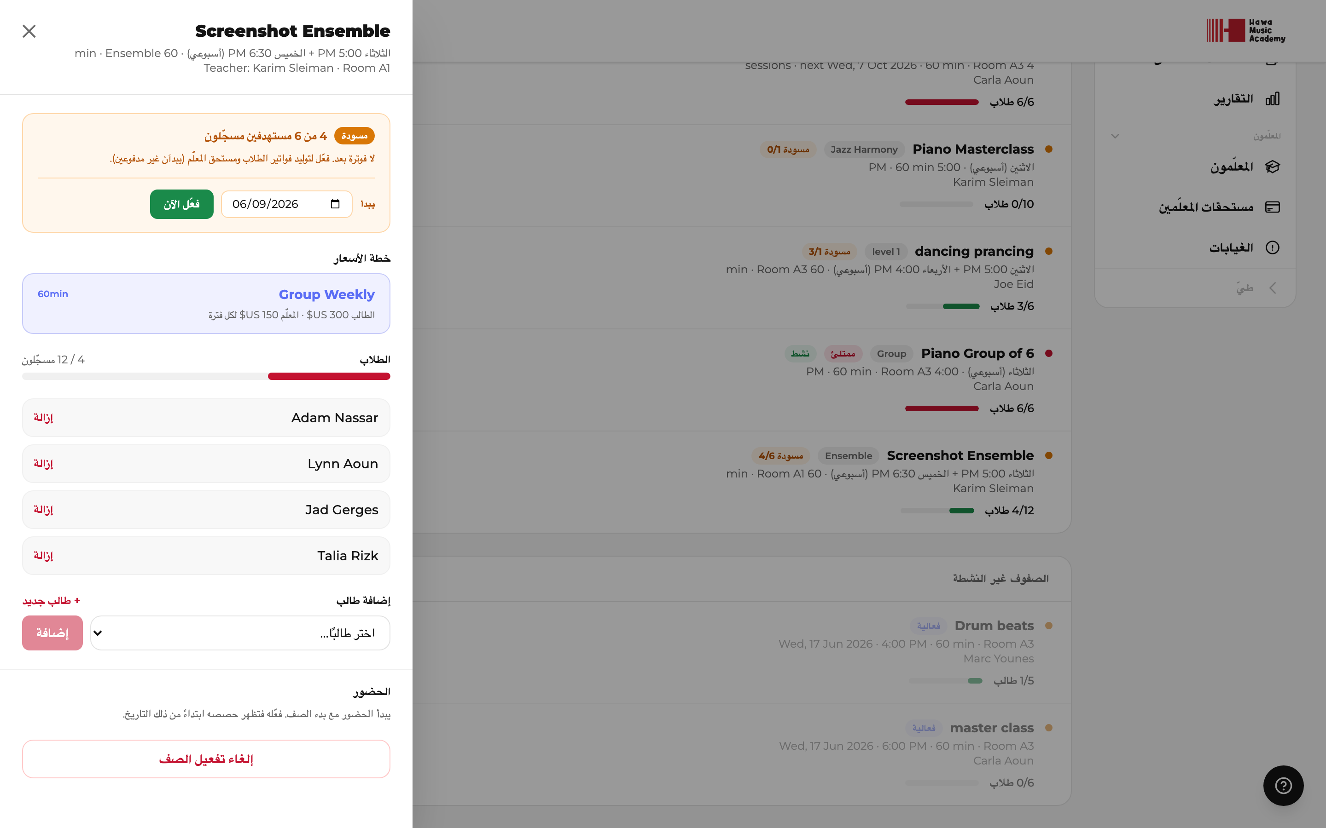Remove Talia Rizk from the class
This screenshot has width=1326, height=828.
click(x=43, y=556)
